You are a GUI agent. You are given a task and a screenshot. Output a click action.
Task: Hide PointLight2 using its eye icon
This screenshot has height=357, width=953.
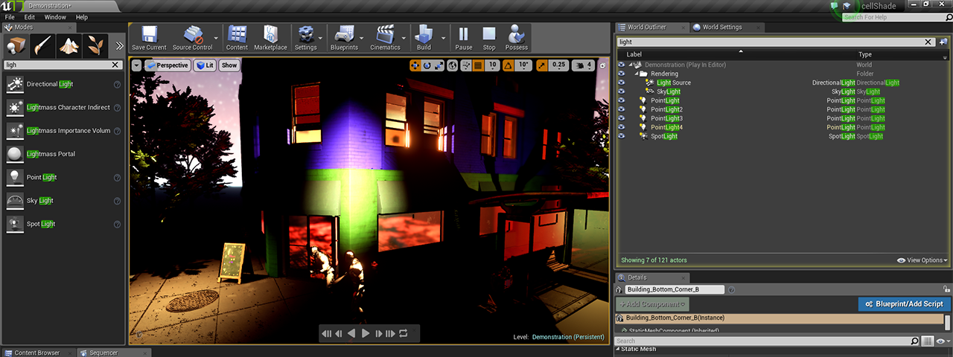pos(622,109)
